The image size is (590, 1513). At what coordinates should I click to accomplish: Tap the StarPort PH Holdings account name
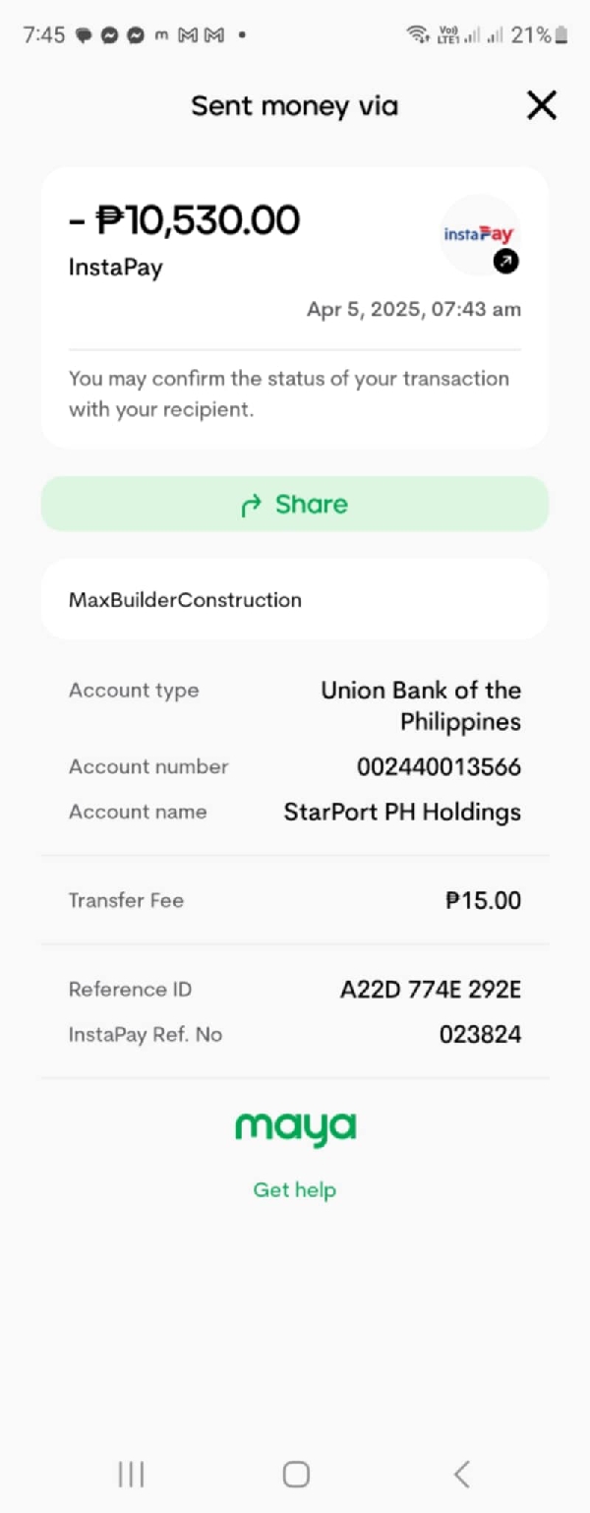click(402, 813)
